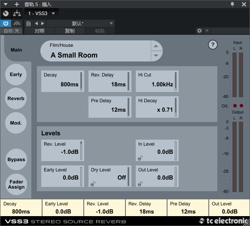Screen dimensions: 250x226
Task: Open the gear settings icon
Action: 199,31
